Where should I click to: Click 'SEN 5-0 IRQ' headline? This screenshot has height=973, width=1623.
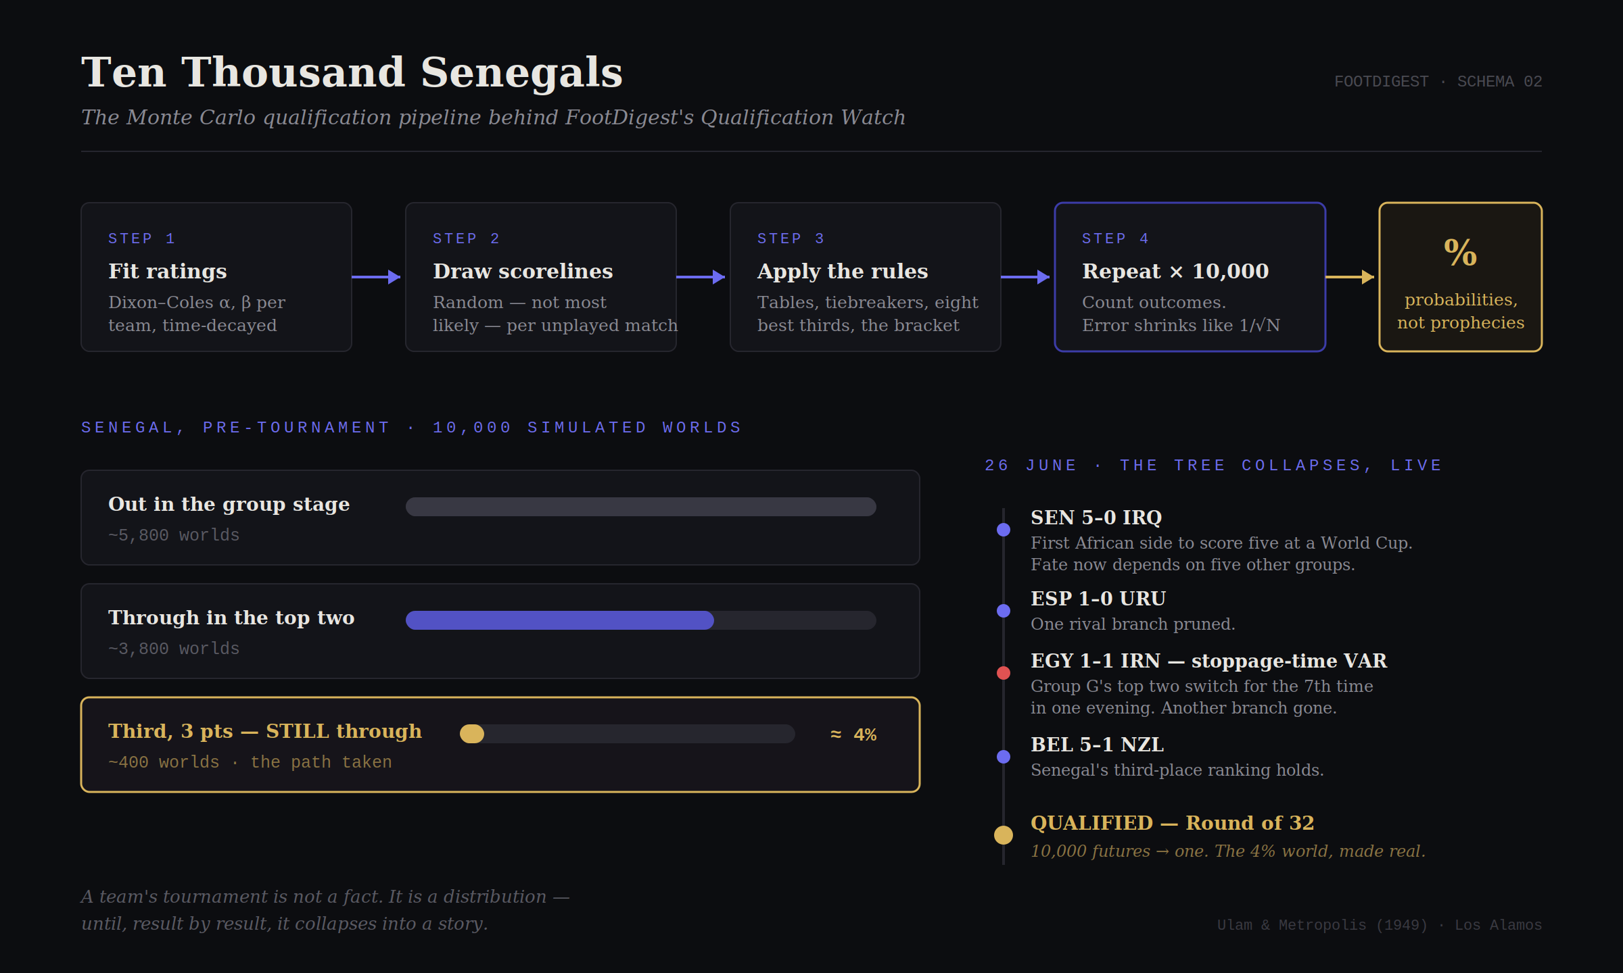[x=1096, y=518]
